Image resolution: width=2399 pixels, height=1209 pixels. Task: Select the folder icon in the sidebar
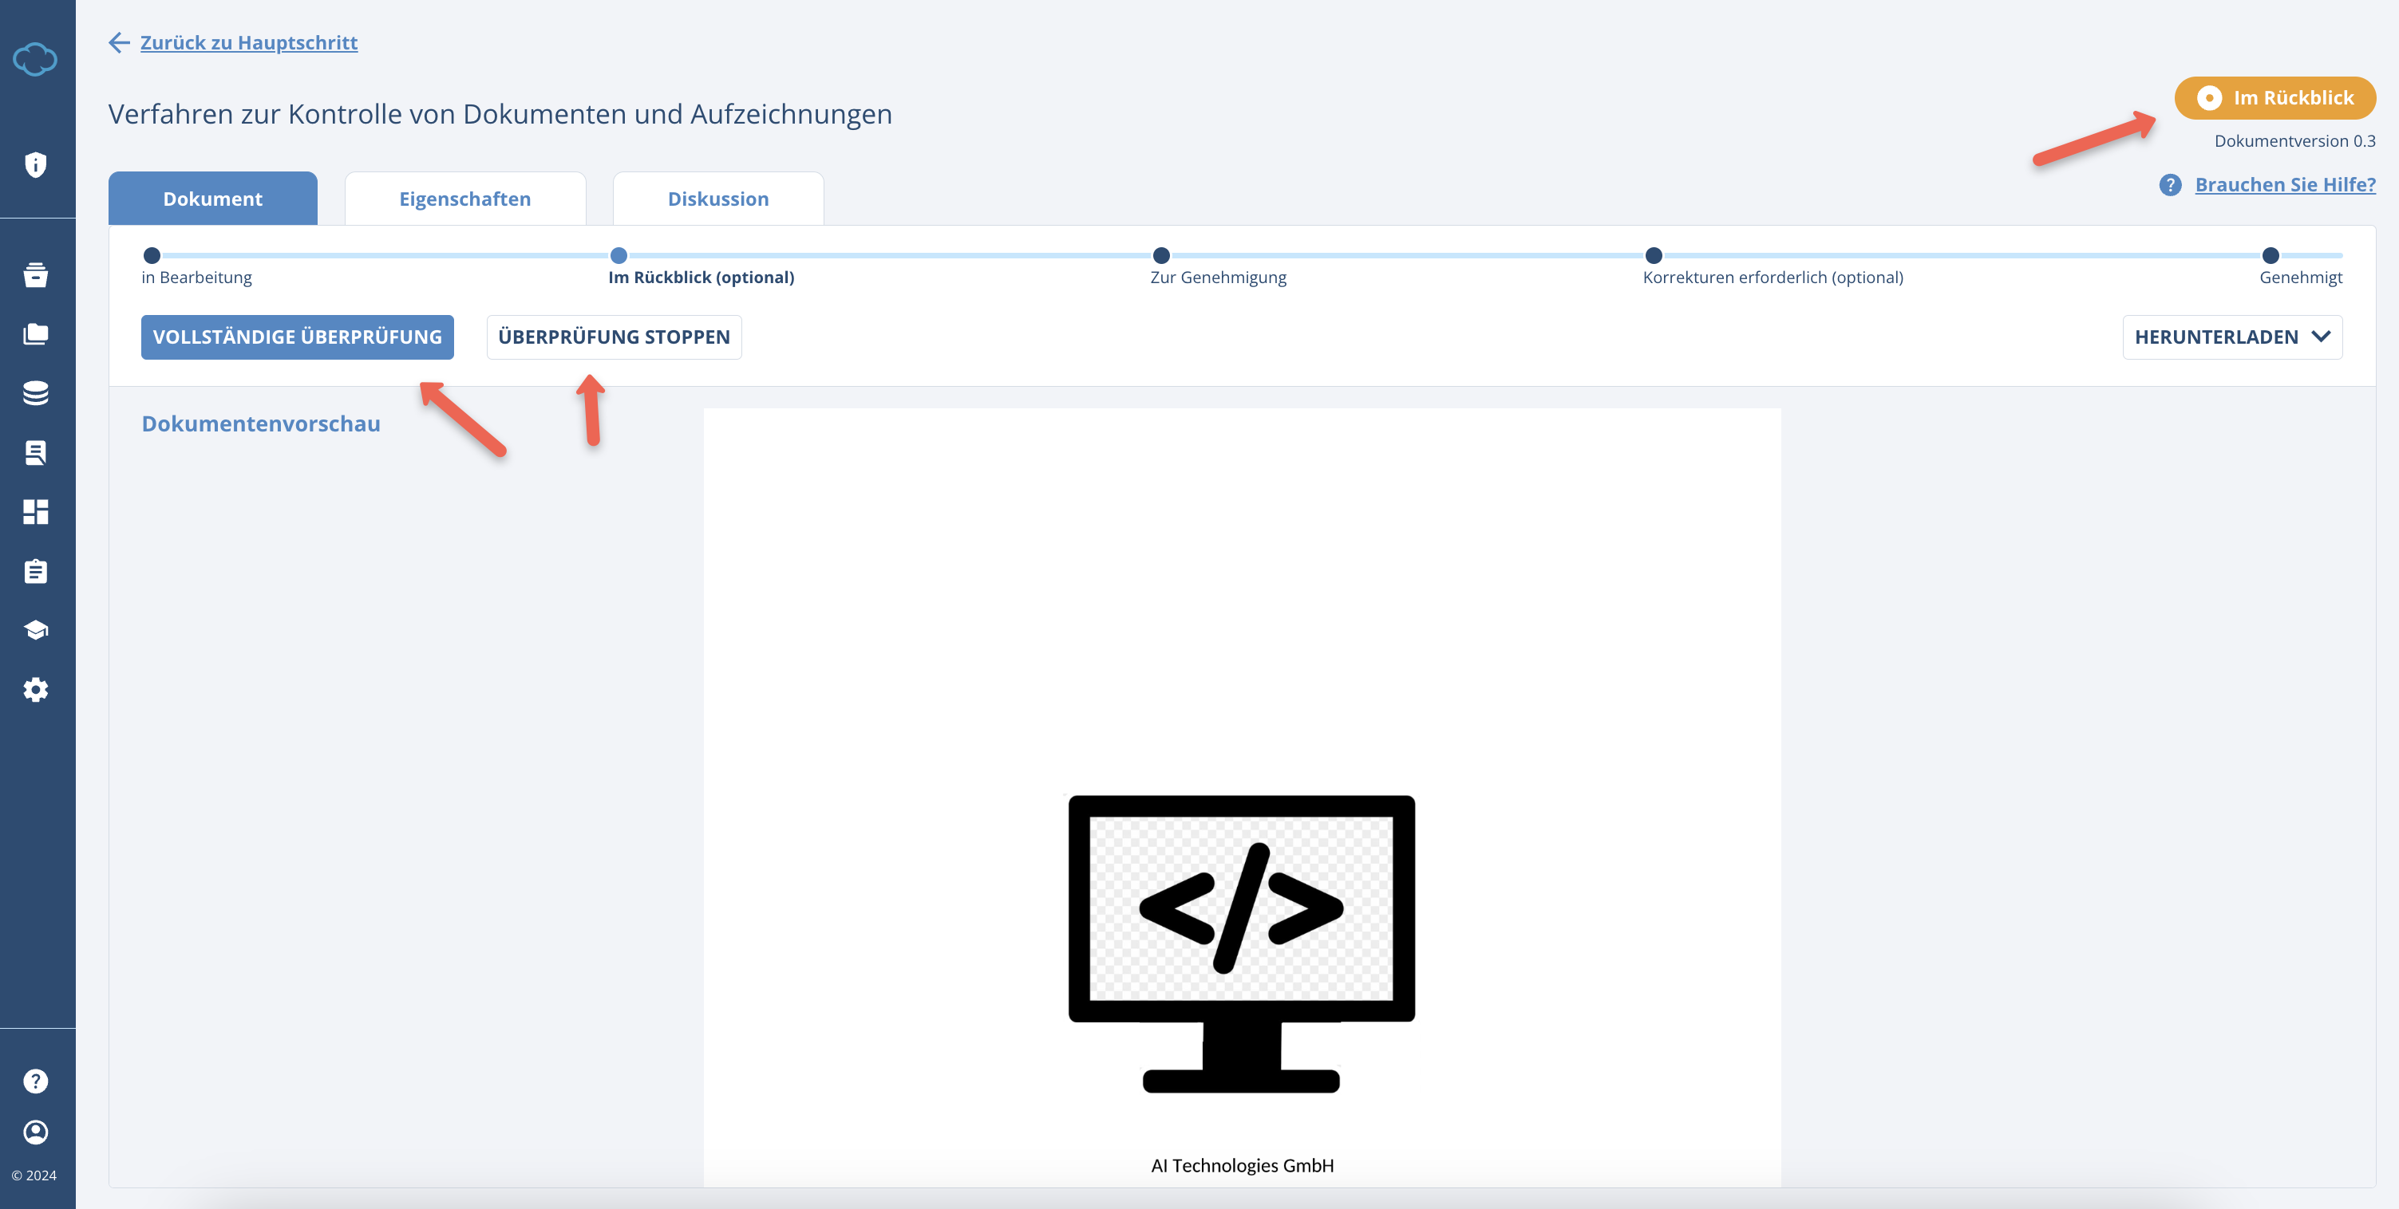point(35,334)
